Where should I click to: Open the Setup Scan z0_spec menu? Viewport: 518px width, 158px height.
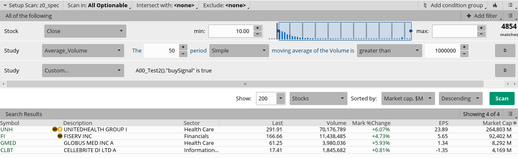click(32, 6)
